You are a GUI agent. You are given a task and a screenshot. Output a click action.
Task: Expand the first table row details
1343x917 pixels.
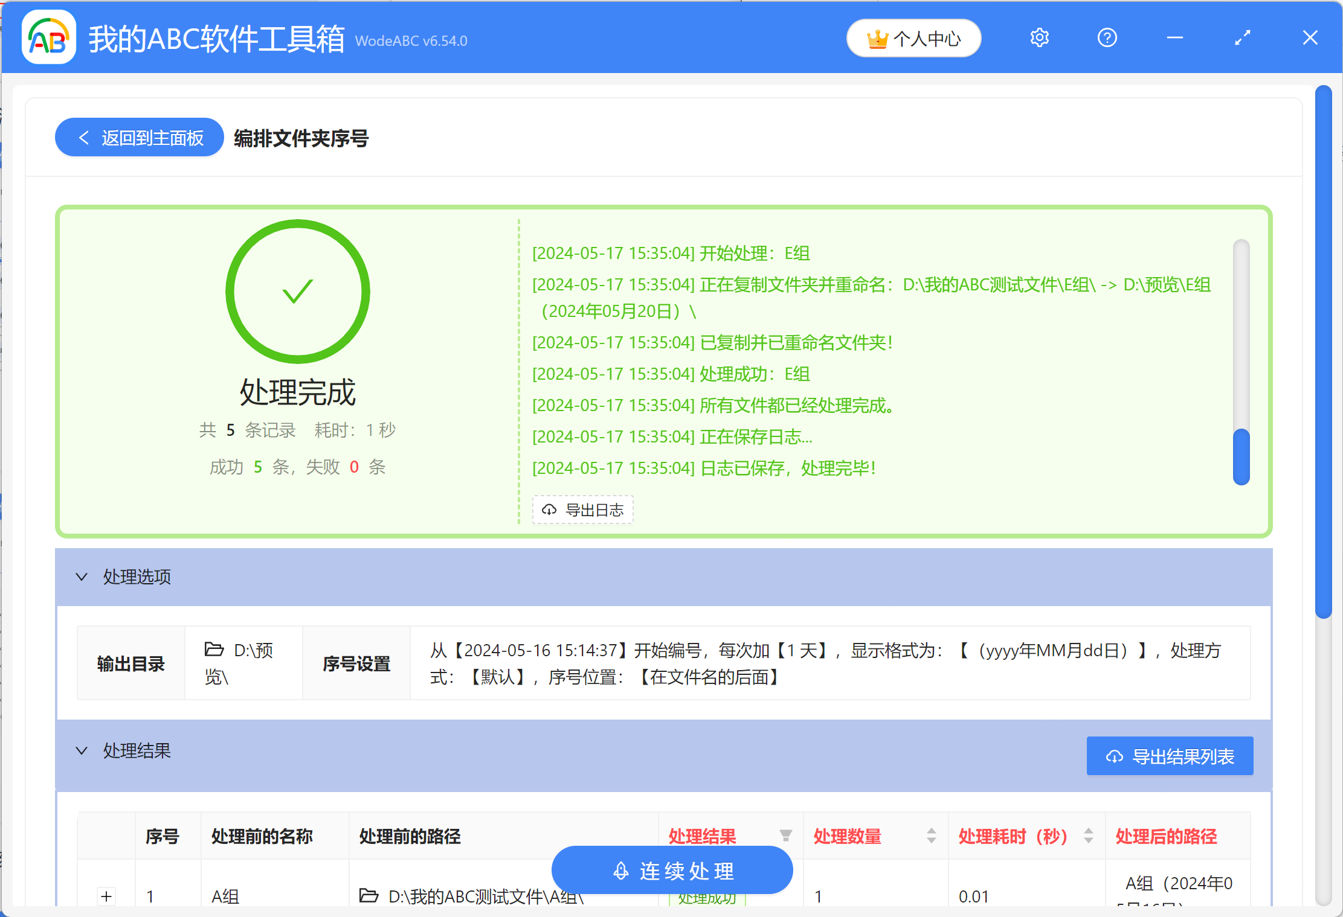(x=106, y=896)
